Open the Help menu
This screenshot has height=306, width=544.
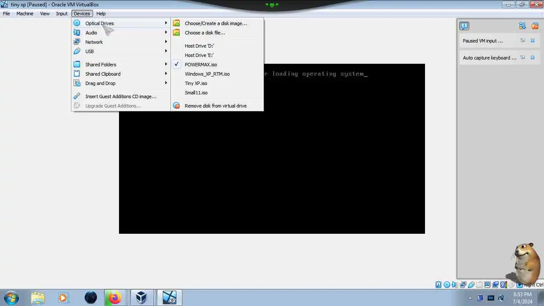pos(101,14)
